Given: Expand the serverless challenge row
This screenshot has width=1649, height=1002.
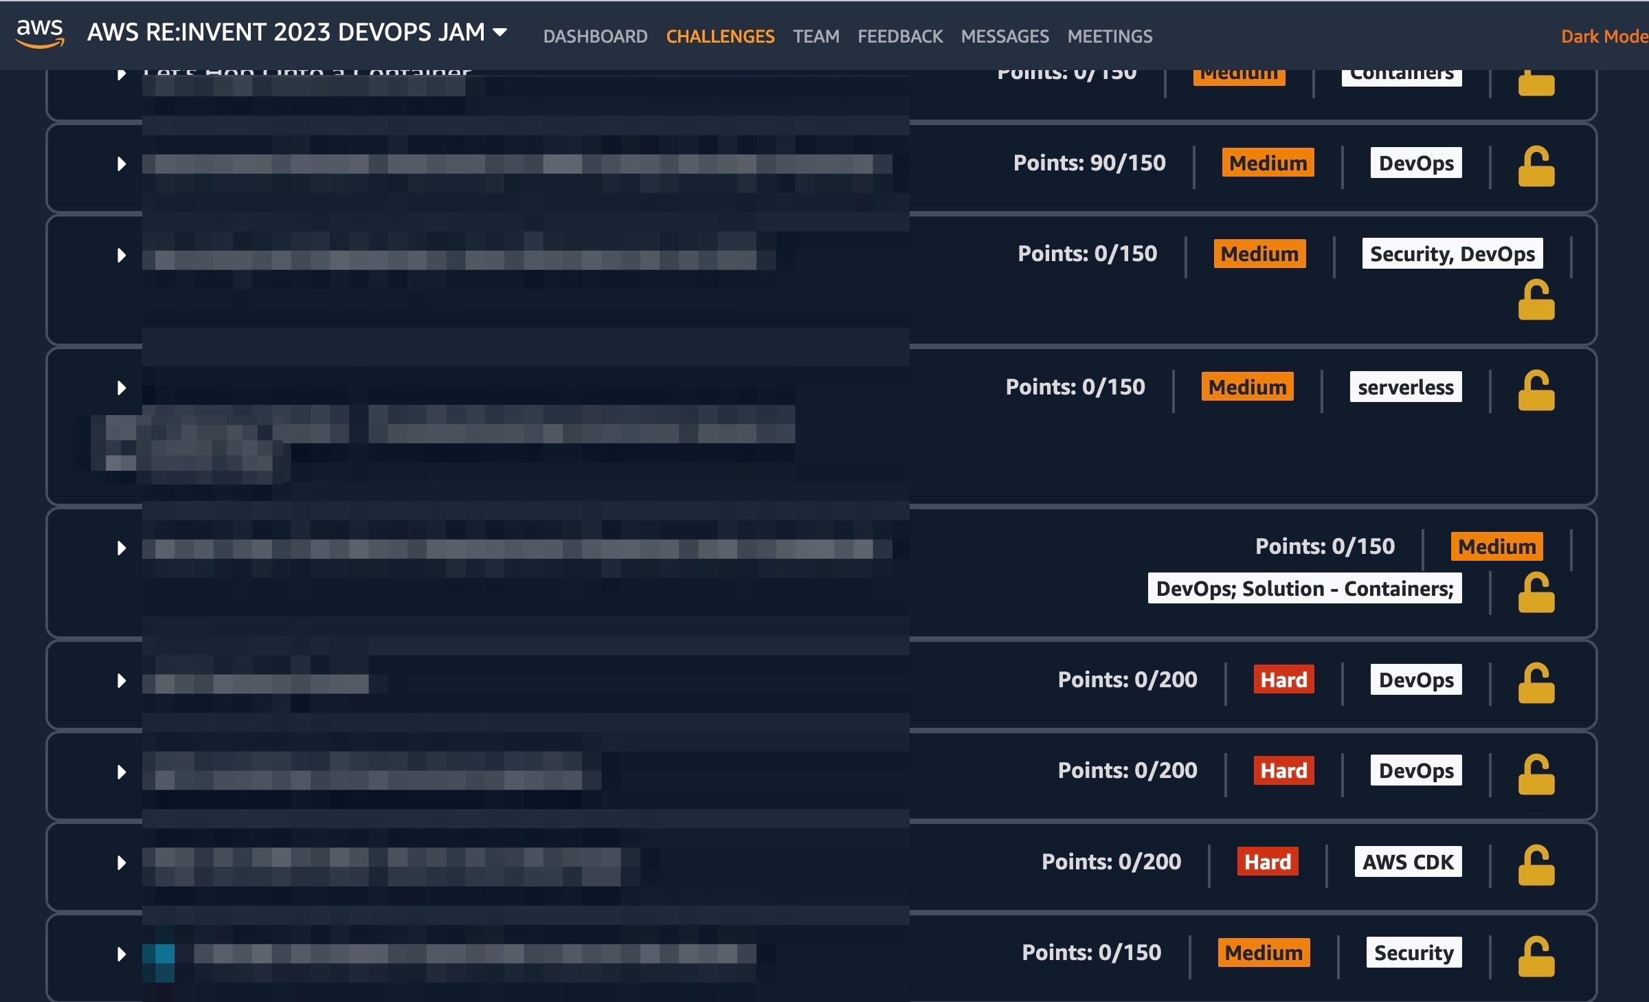Looking at the screenshot, I should [122, 388].
